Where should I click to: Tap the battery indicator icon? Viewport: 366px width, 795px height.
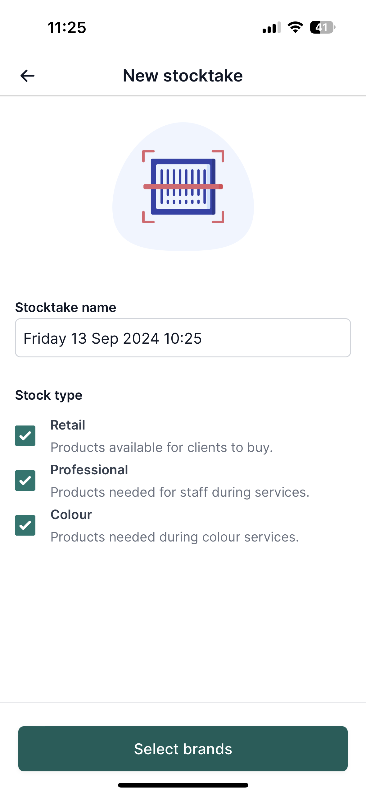[x=323, y=27]
